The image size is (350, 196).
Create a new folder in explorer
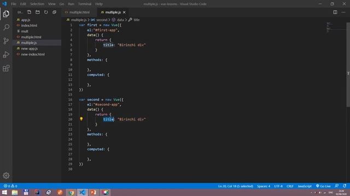[x=38, y=12]
